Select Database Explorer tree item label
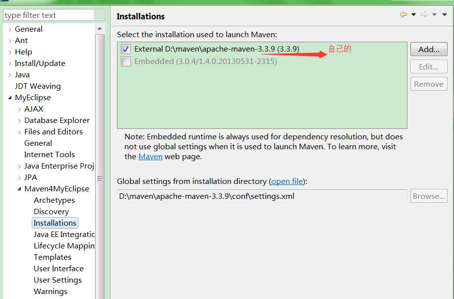The width and height of the screenshot is (454, 299). click(x=57, y=120)
